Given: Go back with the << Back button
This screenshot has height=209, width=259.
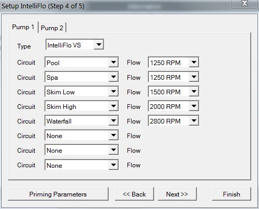Looking at the screenshot, I should click(134, 194).
